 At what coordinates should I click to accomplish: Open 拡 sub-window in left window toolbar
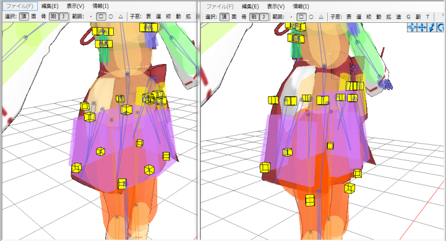[188, 17]
